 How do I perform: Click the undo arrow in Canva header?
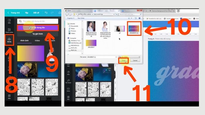point(46,13)
